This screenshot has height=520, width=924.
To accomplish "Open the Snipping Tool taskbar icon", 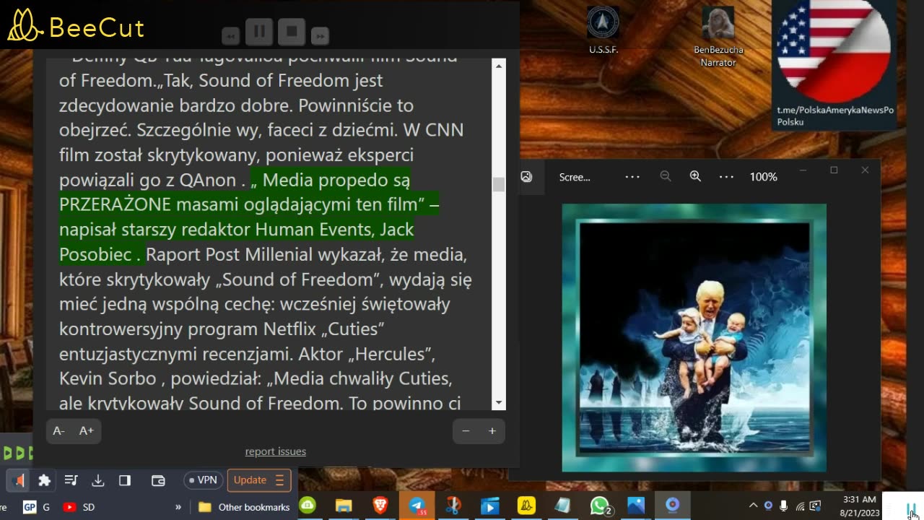I will tap(453, 506).
